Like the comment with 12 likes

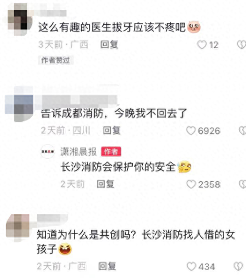tap(202, 45)
